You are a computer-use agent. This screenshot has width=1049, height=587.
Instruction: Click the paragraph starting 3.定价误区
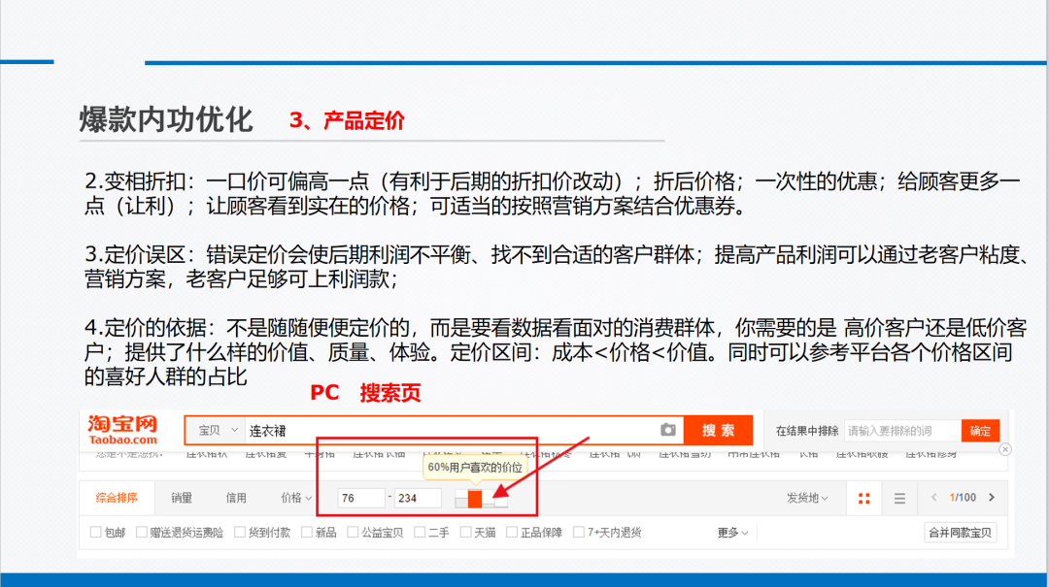click(557, 267)
